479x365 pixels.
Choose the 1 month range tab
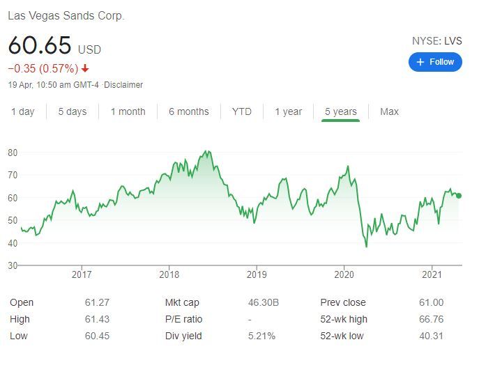coord(128,111)
